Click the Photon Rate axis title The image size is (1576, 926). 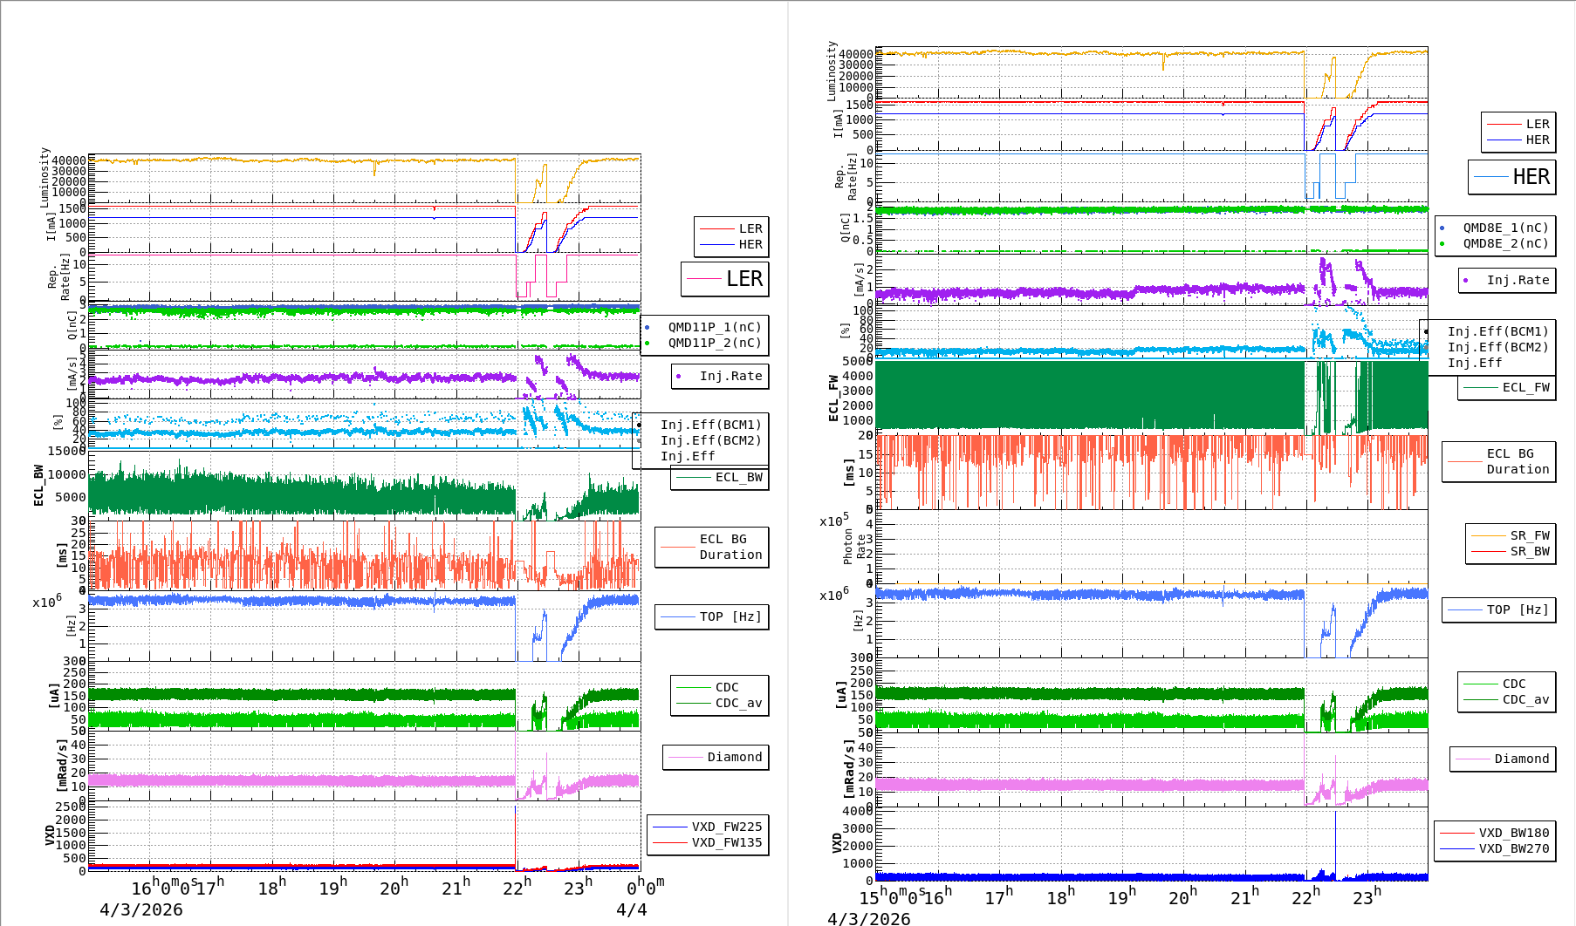click(853, 547)
